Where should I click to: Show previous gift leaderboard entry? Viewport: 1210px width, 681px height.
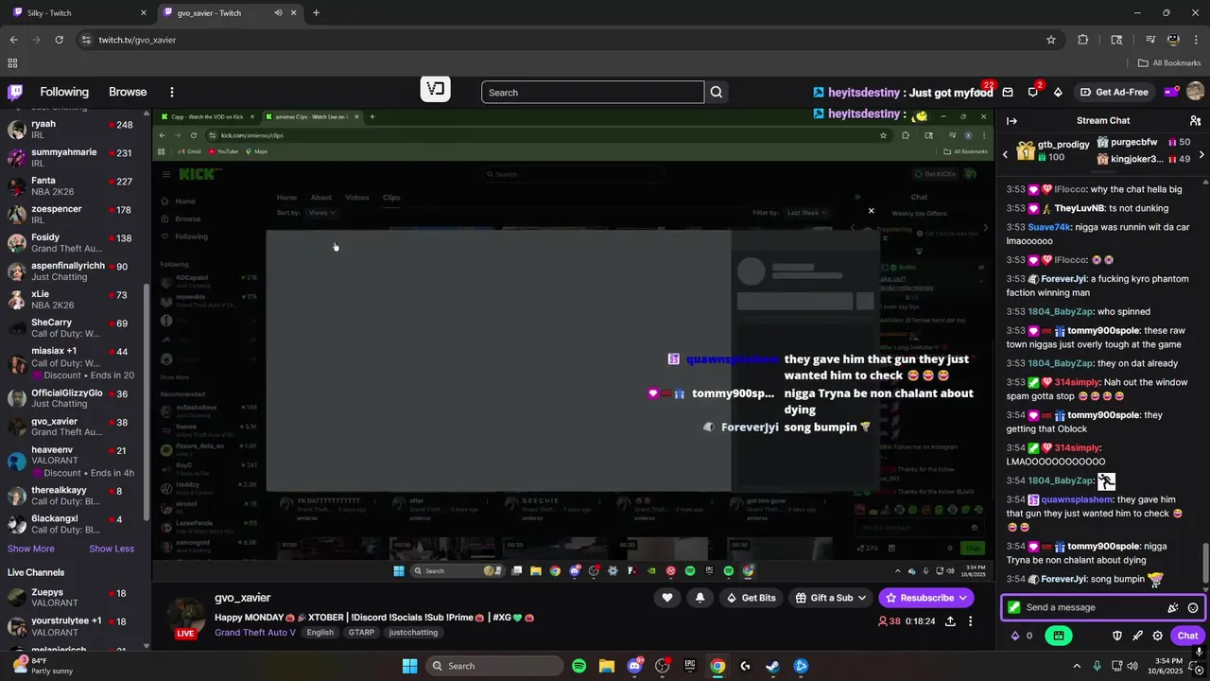[x=1005, y=153]
